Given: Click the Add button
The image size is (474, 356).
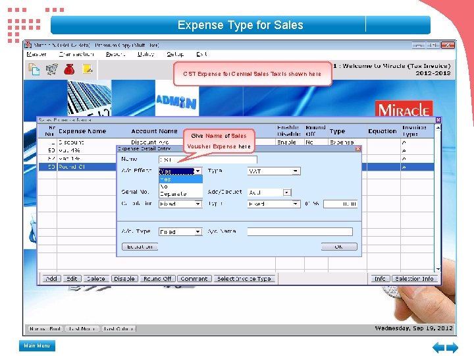Looking at the screenshot, I should [51, 278].
